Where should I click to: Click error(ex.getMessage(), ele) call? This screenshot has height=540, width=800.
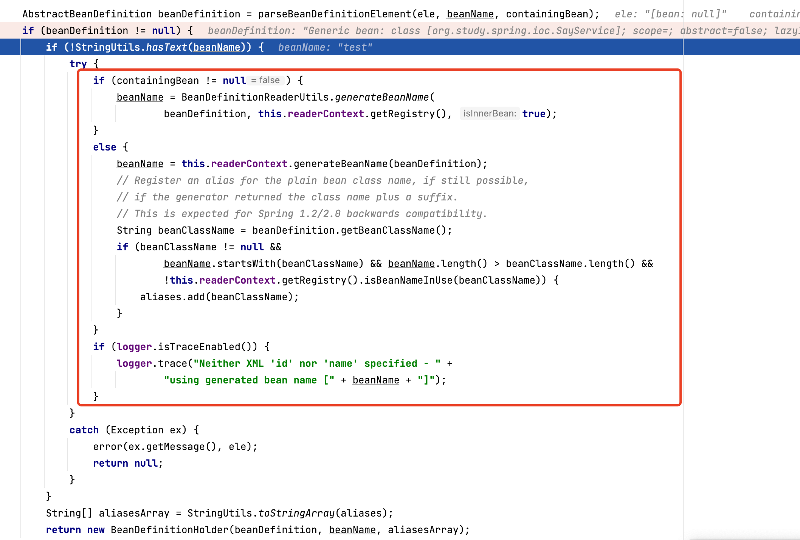(x=175, y=447)
